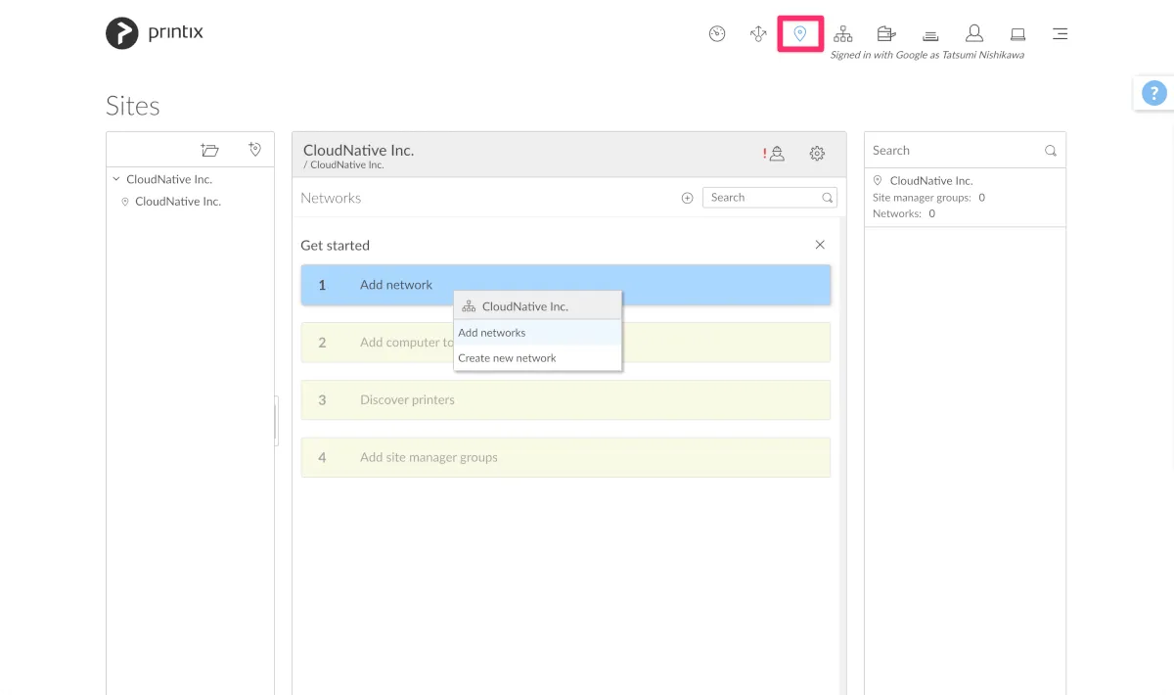Image resolution: width=1174 pixels, height=695 pixels.
Task: Open the Print queues icon
Action: [x=886, y=34]
